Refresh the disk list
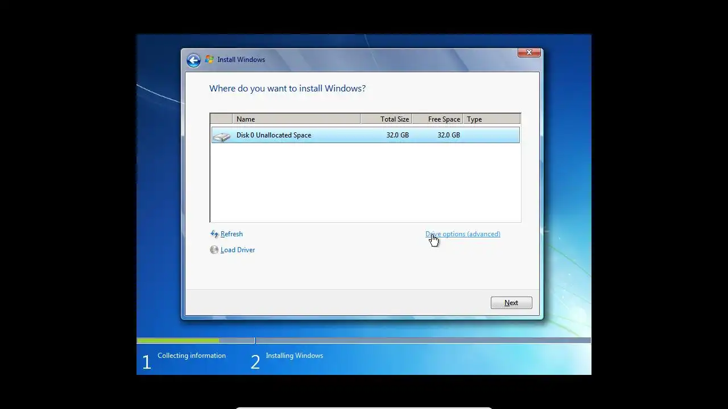The height and width of the screenshot is (409, 728). point(231,234)
